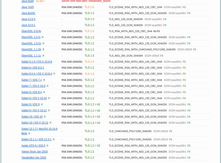
Task: Select TLS_RSA_WITH_AES_128_CBC_SHA cipher text
Action: point(131,31)
